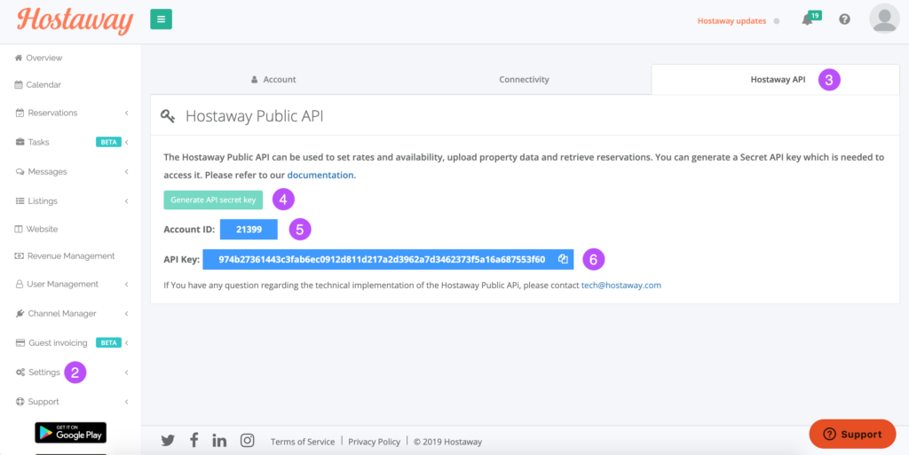Click the Calendar icon in sidebar
This screenshot has width=909, height=455.
[19, 84]
